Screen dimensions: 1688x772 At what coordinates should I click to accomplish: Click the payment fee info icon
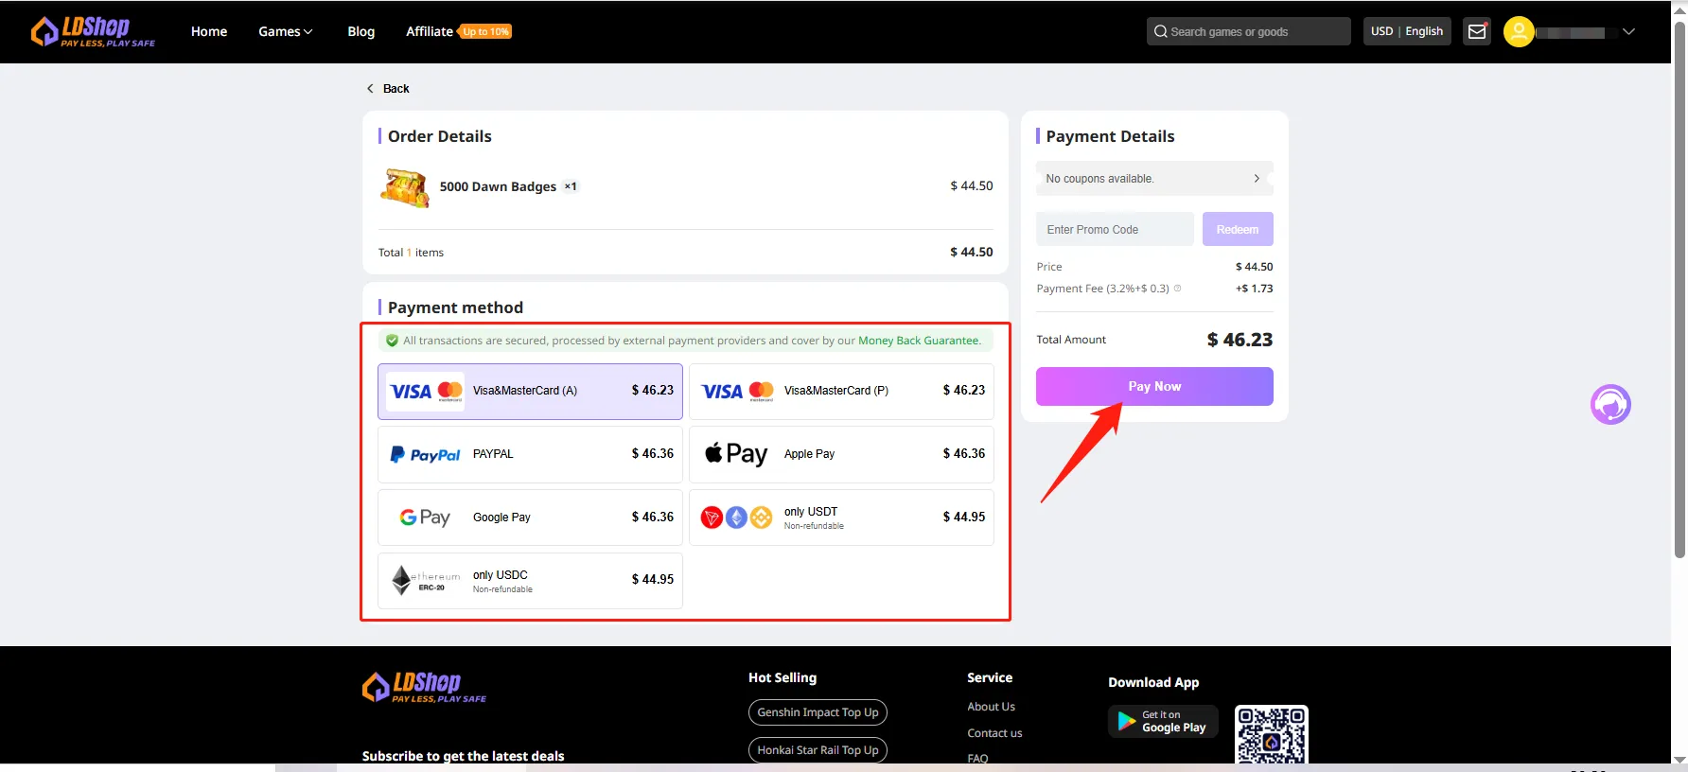pos(1177,289)
